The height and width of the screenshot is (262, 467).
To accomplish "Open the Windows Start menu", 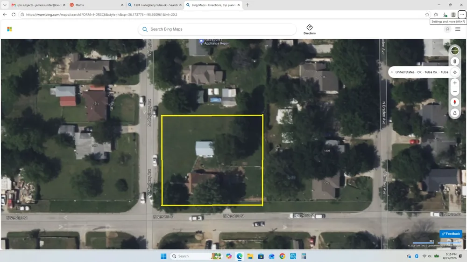I will tap(163, 256).
